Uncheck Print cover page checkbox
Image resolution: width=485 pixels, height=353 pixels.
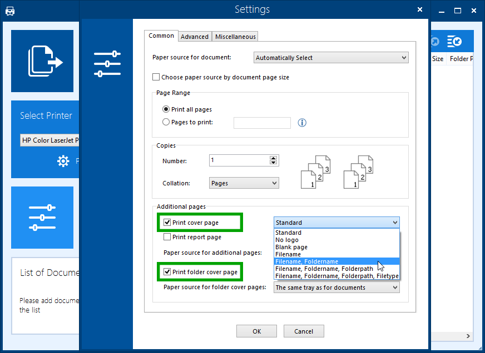coord(167,223)
